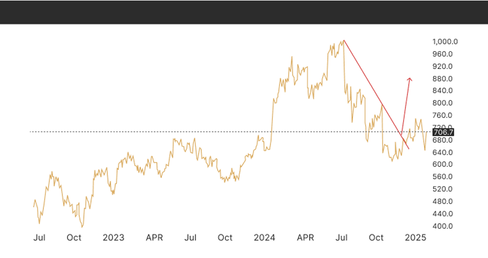Click the 560.0 price axis label
Viewport: 488px width, 258px height.
coord(442,177)
